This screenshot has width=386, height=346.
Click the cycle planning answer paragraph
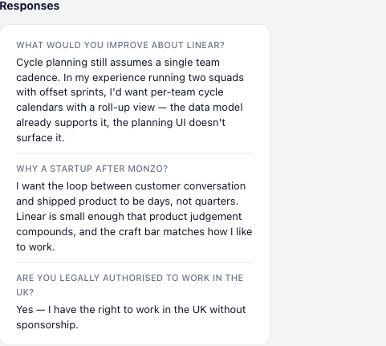coord(130,100)
